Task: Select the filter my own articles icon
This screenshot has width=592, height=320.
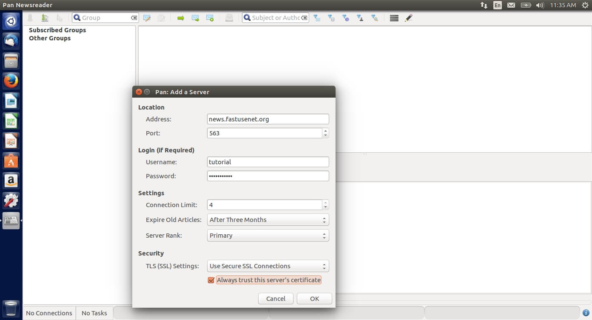Action: (x=360, y=18)
